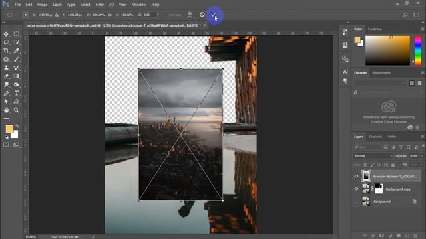The image size is (426, 239).
Task: Toggle relative positioning triangle for reference point
Action: 57,15
